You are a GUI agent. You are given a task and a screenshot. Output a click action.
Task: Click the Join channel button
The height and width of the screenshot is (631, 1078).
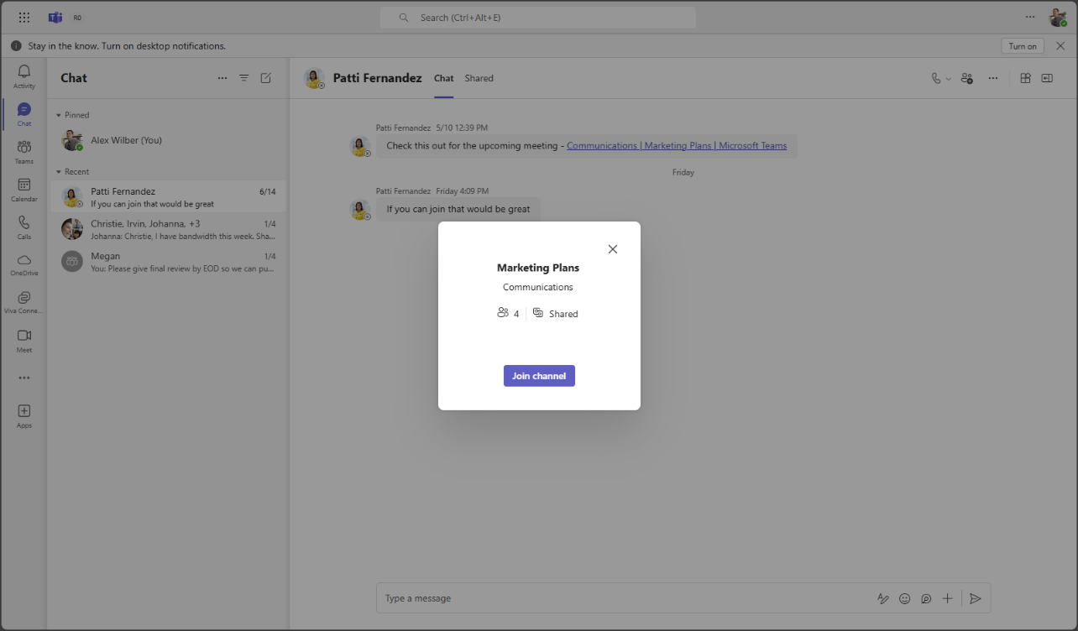pos(539,376)
